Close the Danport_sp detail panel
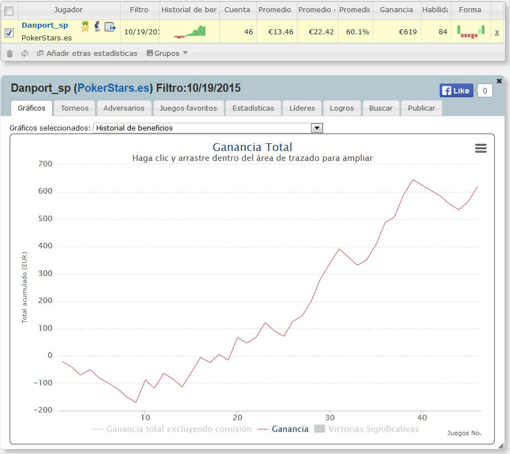The width and height of the screenshot is (510, 454). pyautogui.click(x=499, y=81)
